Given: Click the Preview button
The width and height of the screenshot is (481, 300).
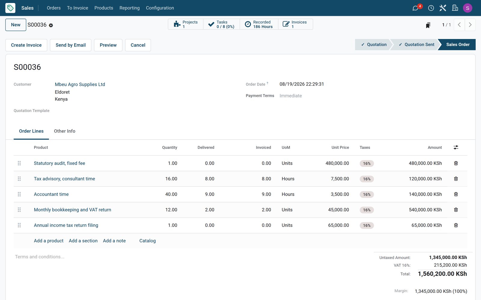Looking at the screenshot, I should point(108,45).
